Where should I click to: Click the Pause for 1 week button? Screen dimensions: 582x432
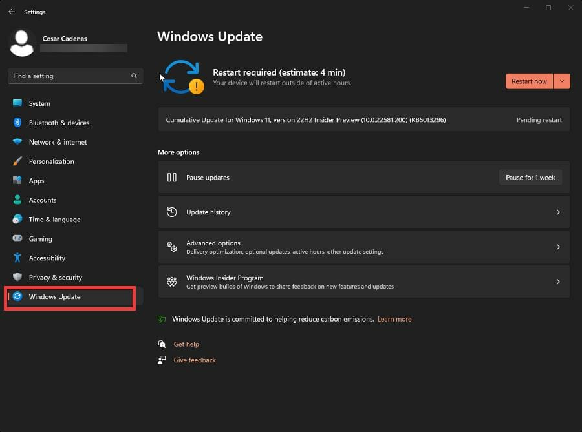pyautogui.click(x=530, y=177)
